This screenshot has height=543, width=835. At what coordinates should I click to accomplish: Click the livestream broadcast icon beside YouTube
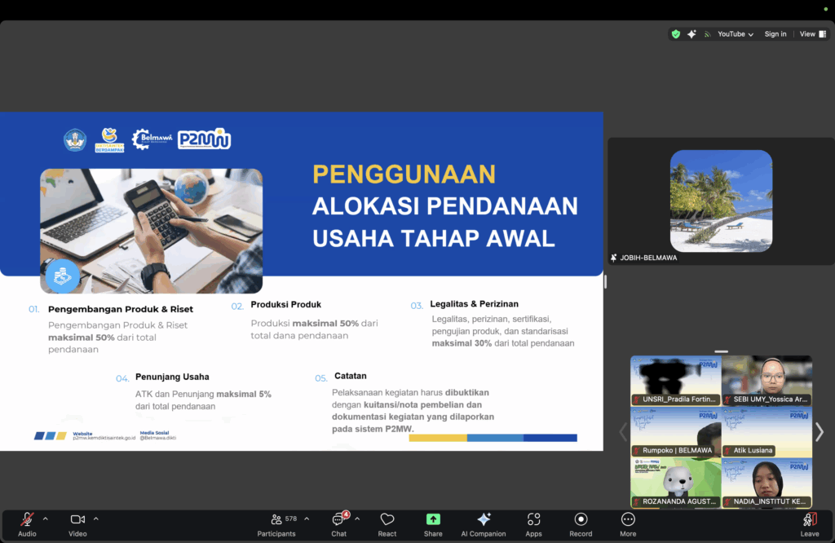[x=707, y=34]
